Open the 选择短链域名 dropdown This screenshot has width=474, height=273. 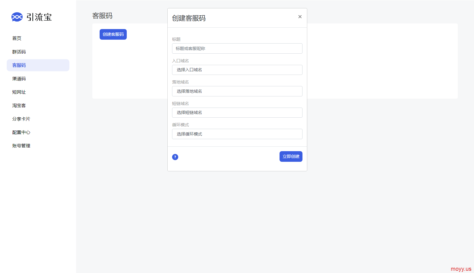[237, 113]
